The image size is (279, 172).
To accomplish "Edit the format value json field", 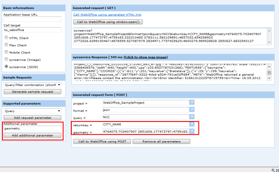I will pyautogui.click(x=146, y=110).
